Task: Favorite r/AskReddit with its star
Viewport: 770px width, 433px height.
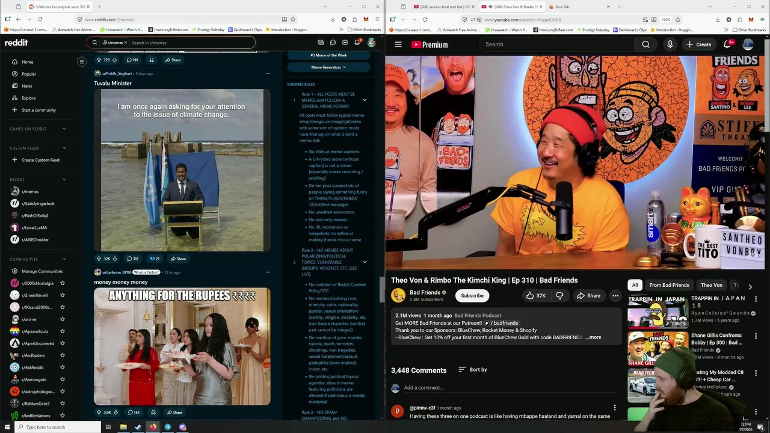Action: (62, 367)
